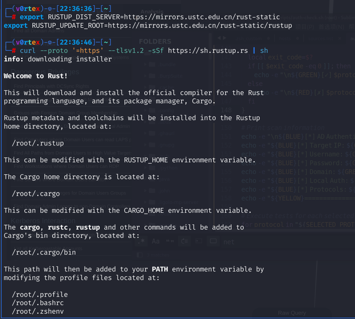Click the /root/.rustup path in terminal
Screen dimensions: 355x319
coord(38,143)
